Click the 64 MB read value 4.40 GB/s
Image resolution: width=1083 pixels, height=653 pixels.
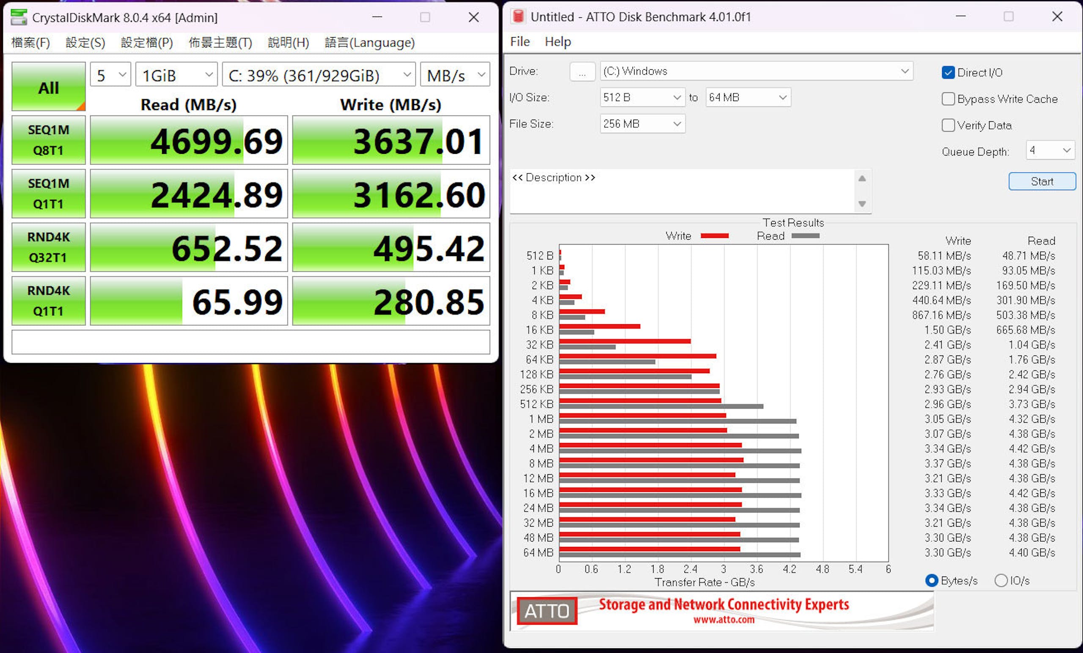(x=1032, y=552)
